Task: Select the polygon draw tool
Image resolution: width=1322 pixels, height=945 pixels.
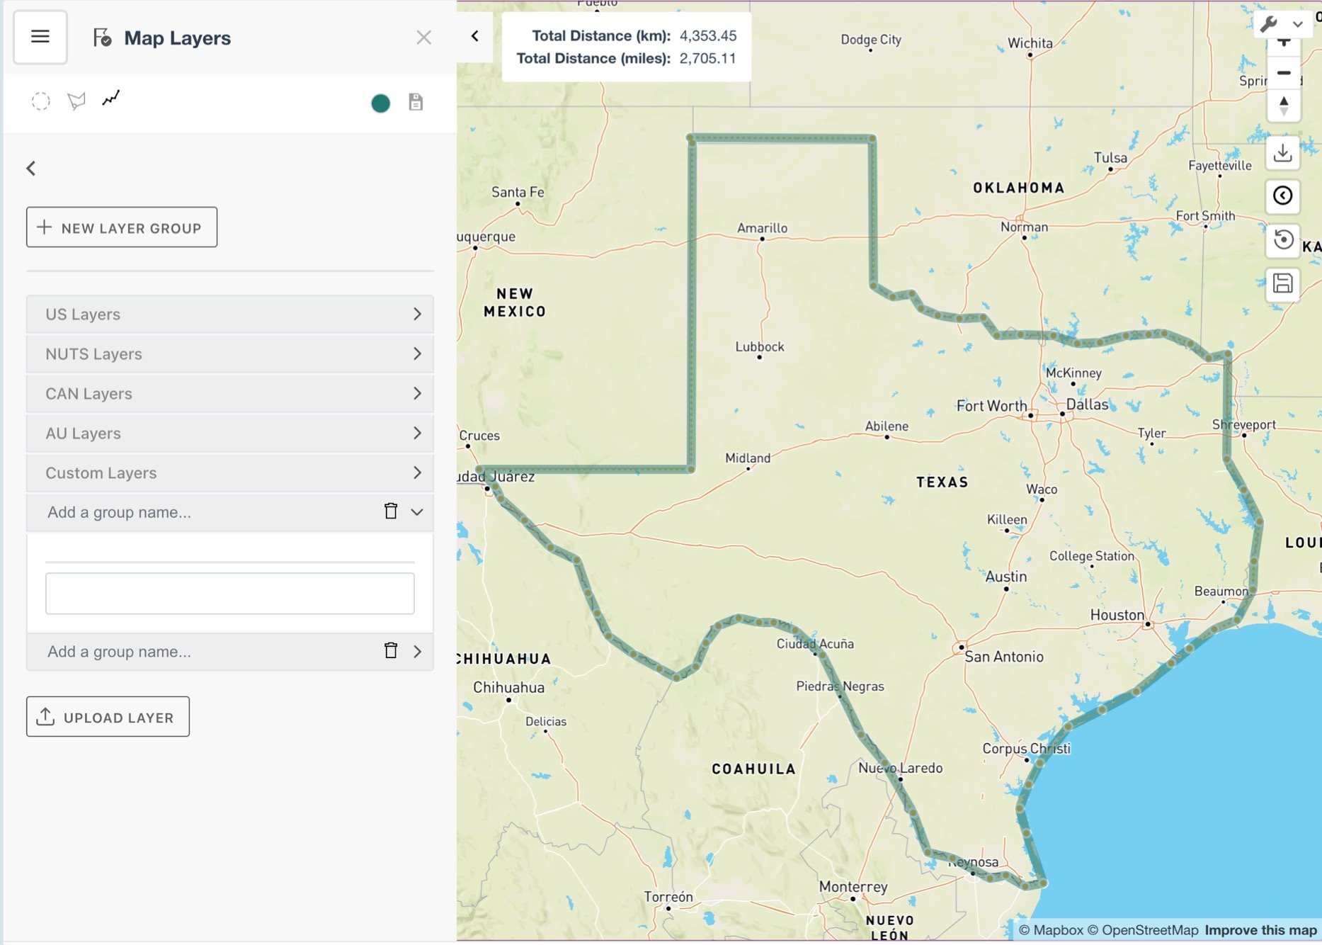Action: (x=76, y=101)
